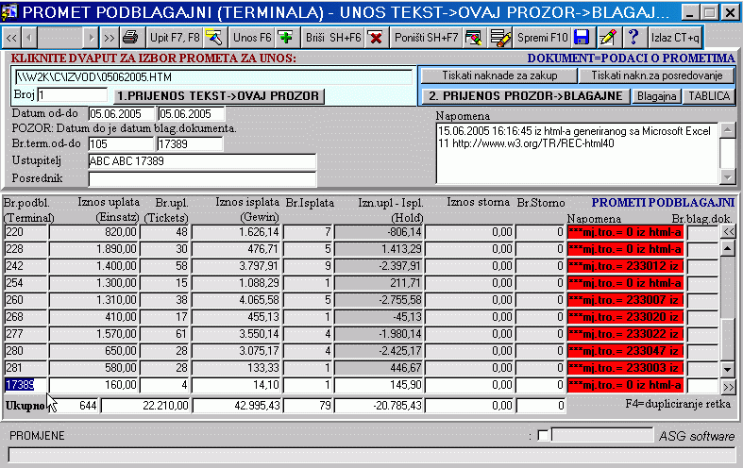
Task: Click table scrollbar down arrow
Action: pyautogui.click(x=728, y=369)
